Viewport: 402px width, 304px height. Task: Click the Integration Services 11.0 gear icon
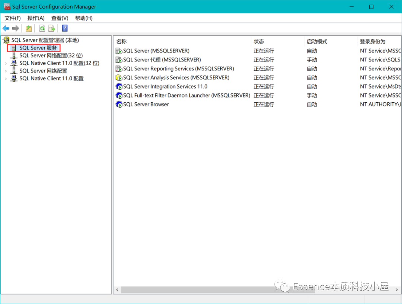119,86
